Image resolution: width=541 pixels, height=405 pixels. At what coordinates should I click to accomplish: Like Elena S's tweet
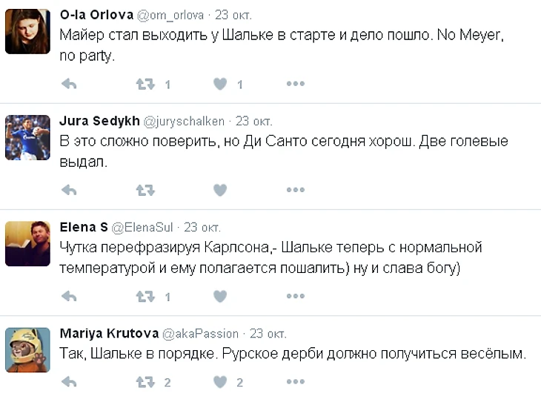(x=220, y=297)
